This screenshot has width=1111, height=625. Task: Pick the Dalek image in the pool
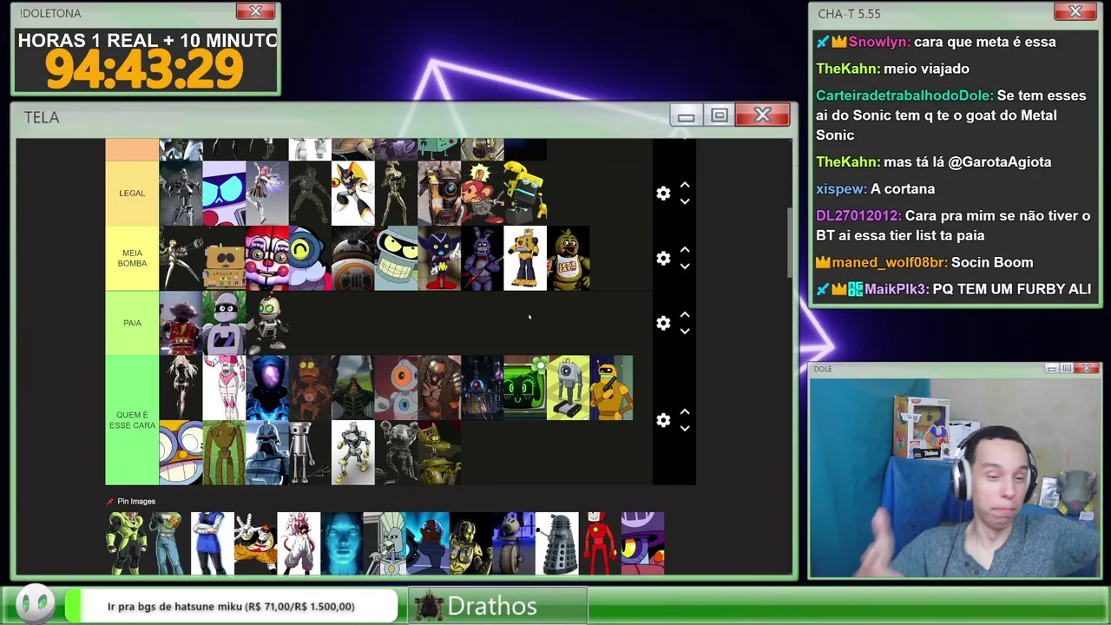557,543
